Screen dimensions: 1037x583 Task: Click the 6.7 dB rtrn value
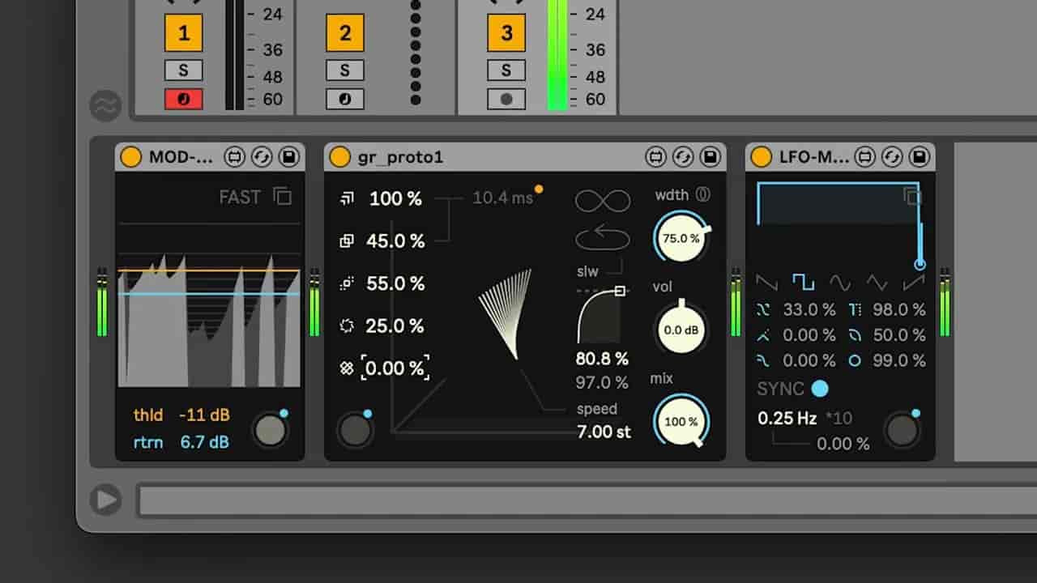point(204,442)
